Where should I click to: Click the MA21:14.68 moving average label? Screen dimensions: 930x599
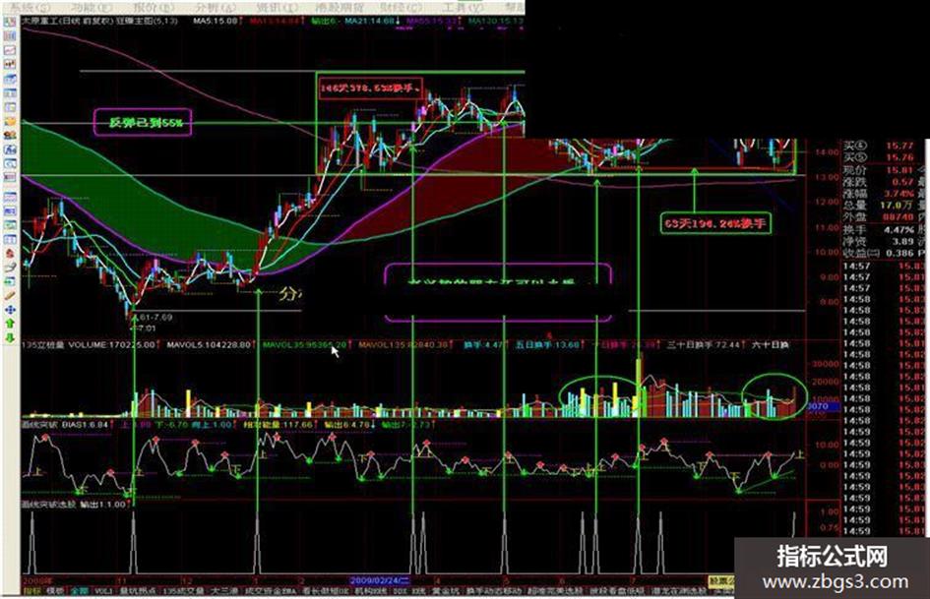tap(369, 21)
